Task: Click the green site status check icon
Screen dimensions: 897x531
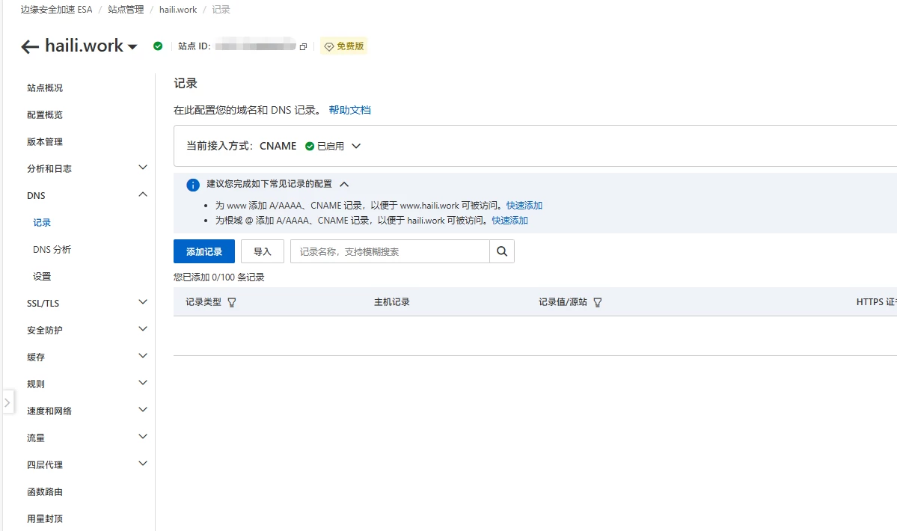Action: (x=158, y=46)
